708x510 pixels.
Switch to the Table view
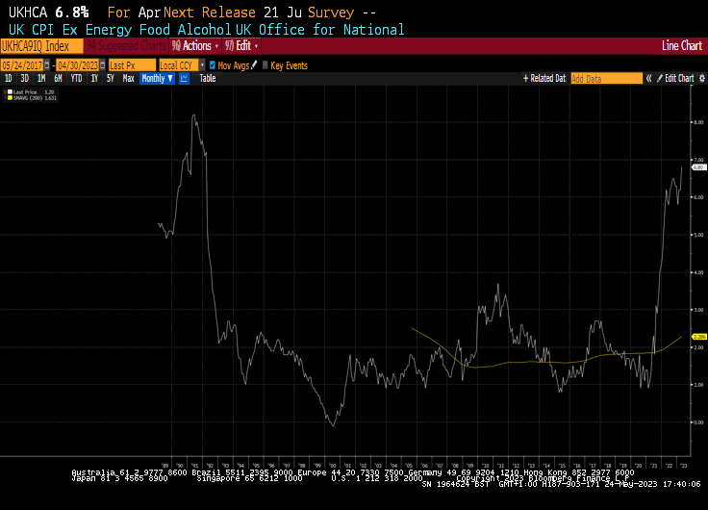click(208, 79)
